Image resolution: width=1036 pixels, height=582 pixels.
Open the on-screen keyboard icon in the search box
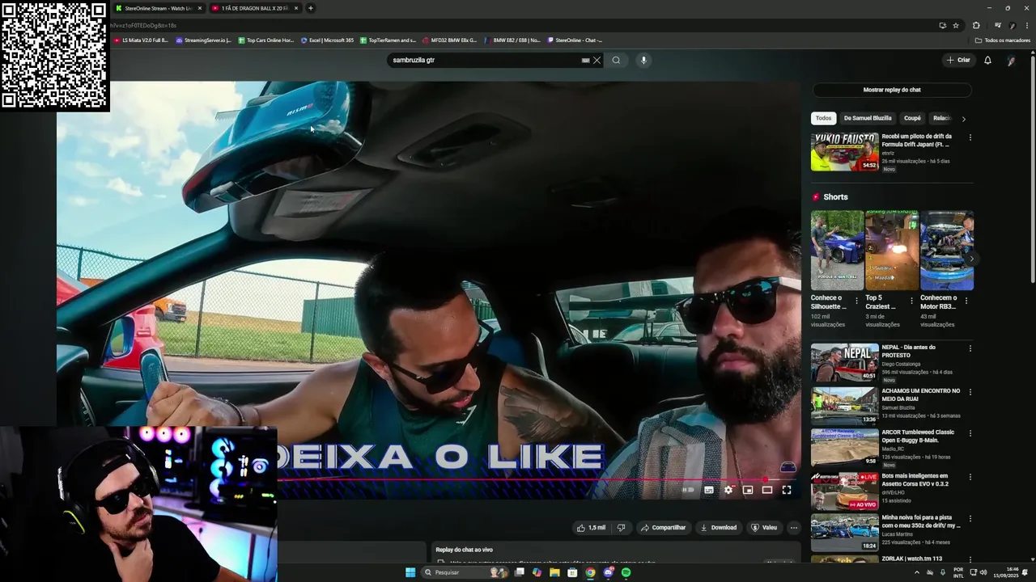click(x=585, y=60)
